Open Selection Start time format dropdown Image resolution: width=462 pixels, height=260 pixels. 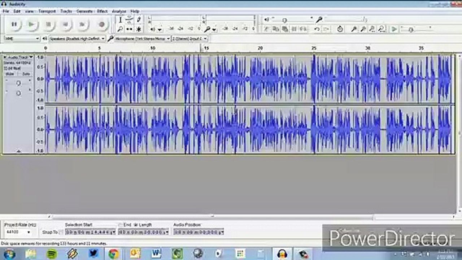[114, 232]
